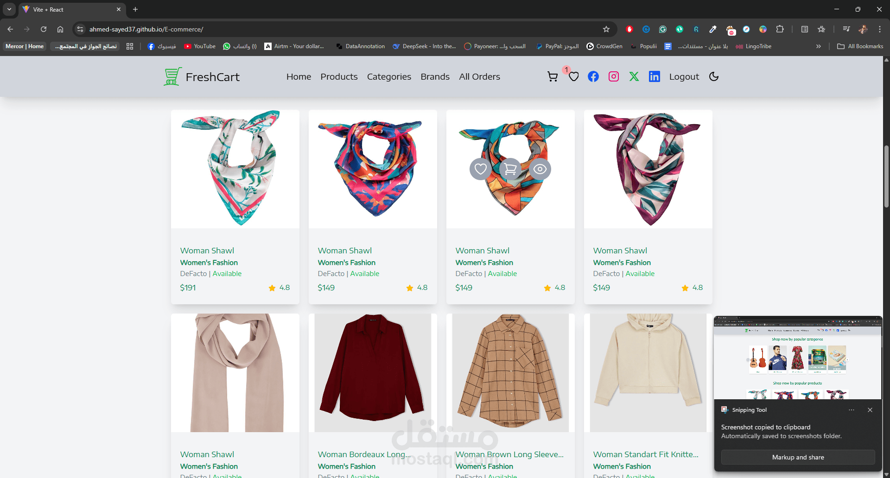Open the Brands nav link

435,76
